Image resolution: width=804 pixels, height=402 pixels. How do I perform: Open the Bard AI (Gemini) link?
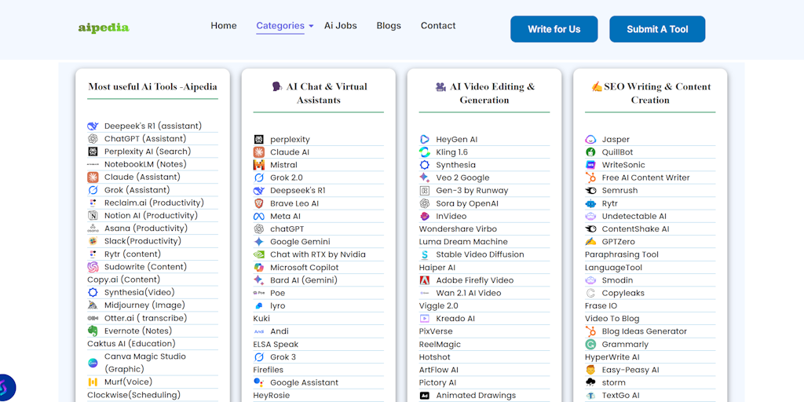pos(304,280)
